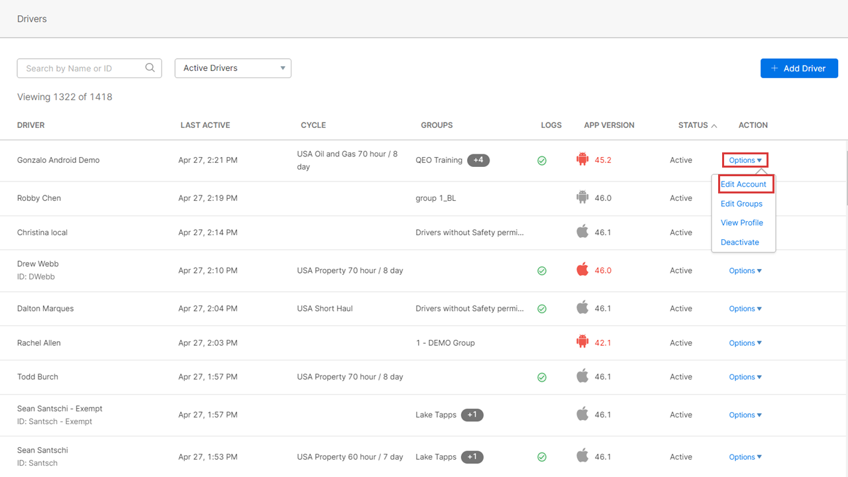Collapse the Options menu for Gonzalo Android Demo

point(745,160)
